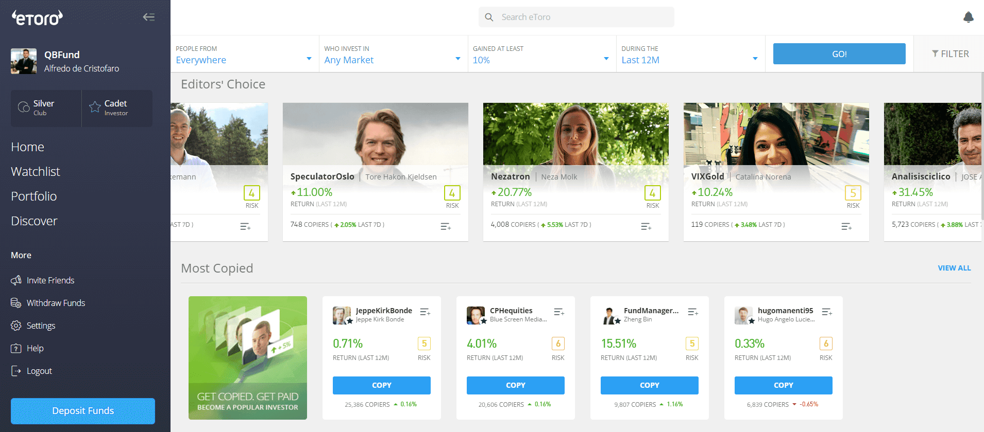Add VIXGold to watchlist icon

(x=846, y=227)
